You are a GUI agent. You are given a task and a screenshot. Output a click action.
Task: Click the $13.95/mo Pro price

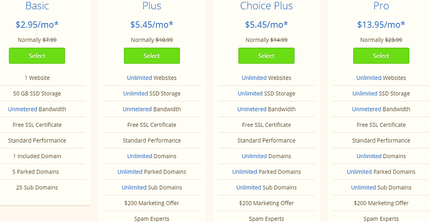[x=381, y=25]
